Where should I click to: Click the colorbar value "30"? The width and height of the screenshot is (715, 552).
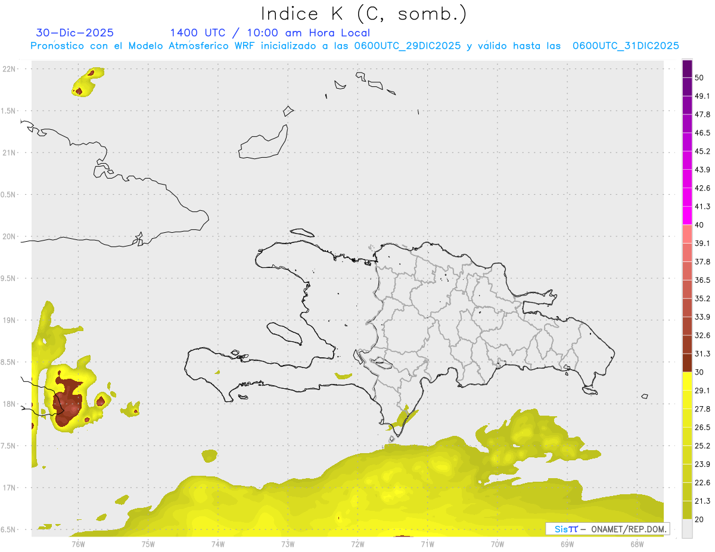click(x=699, y=372)
